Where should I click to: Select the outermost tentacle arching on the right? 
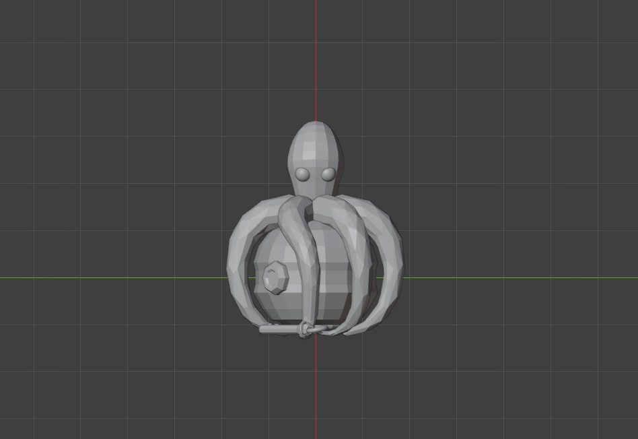click(x=392, y=265)
